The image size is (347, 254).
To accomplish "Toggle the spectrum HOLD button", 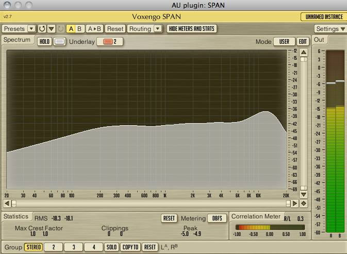I will 44,42.
